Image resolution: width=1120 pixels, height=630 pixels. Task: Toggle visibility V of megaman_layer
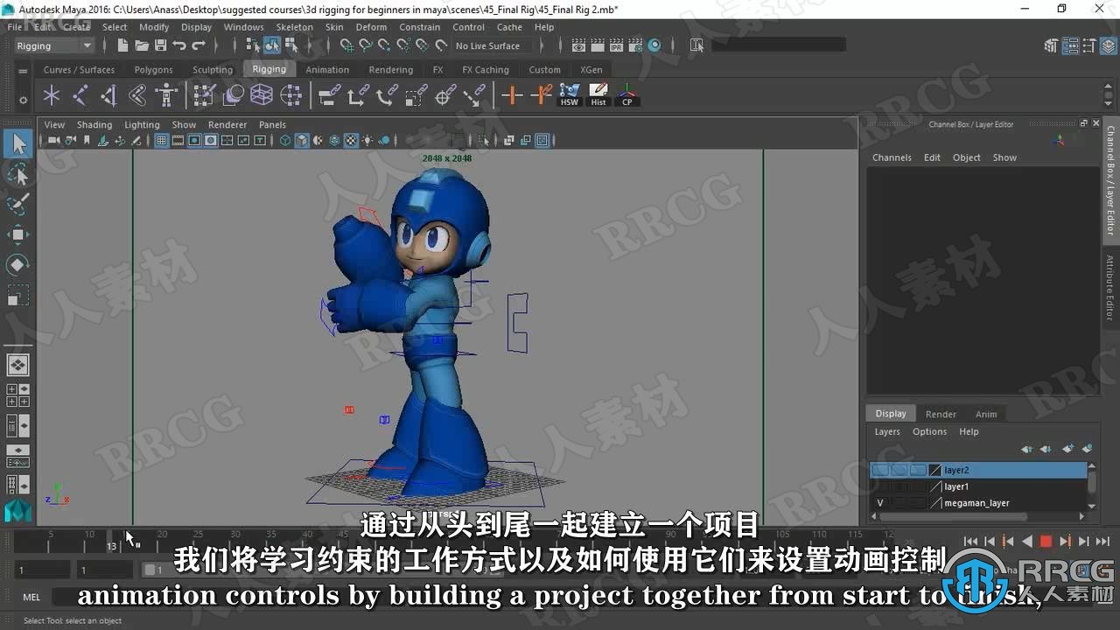tap(880, 503)
